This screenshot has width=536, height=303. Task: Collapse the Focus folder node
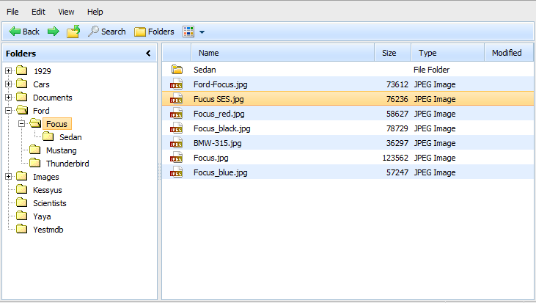(21, 123)
